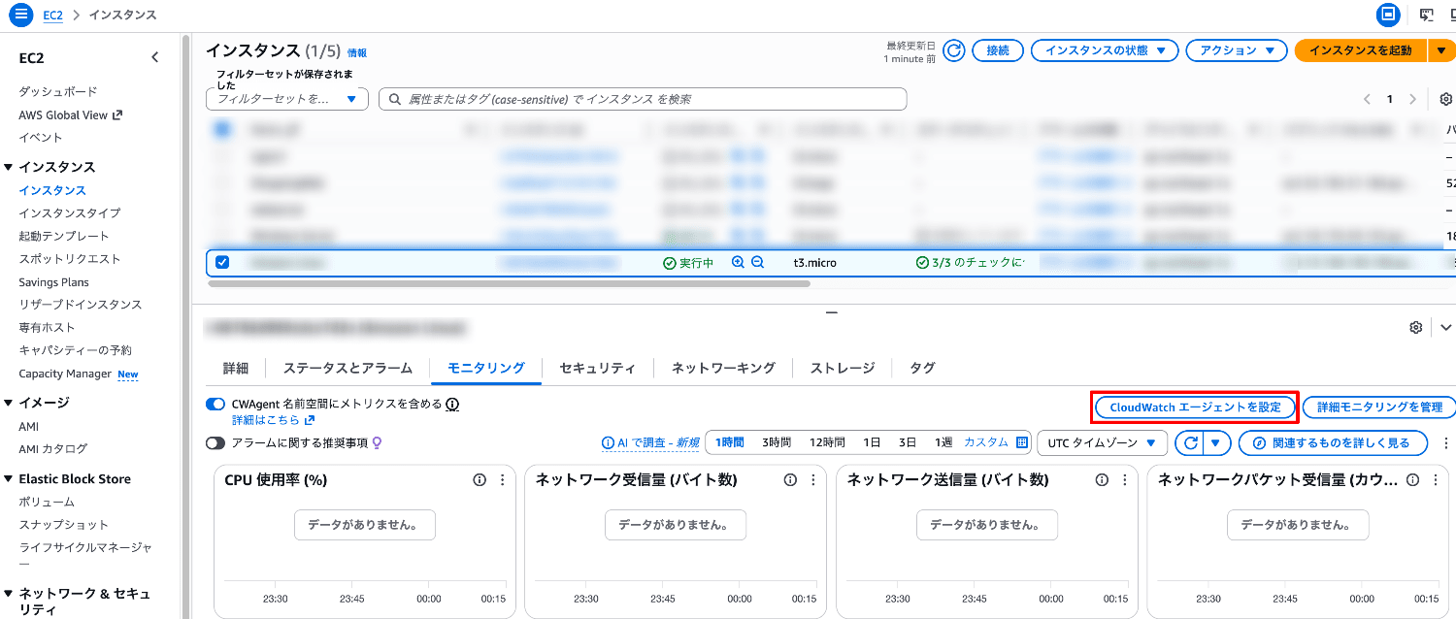Go to next page of instances
Viewport: 1456px width, 619px height.
[x=1412, y=99]
